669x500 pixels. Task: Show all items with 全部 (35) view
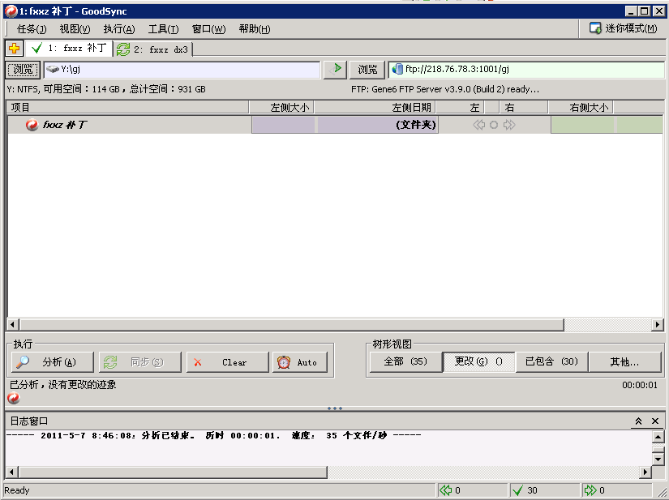[405, 361]
